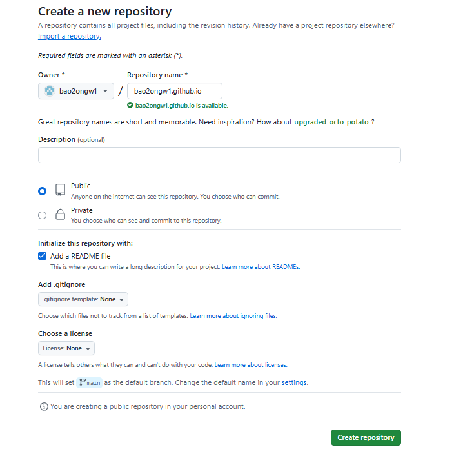Viewport: 474px width, 476px height.
Task: Select the Public radio button
Action: pos(43,191)
